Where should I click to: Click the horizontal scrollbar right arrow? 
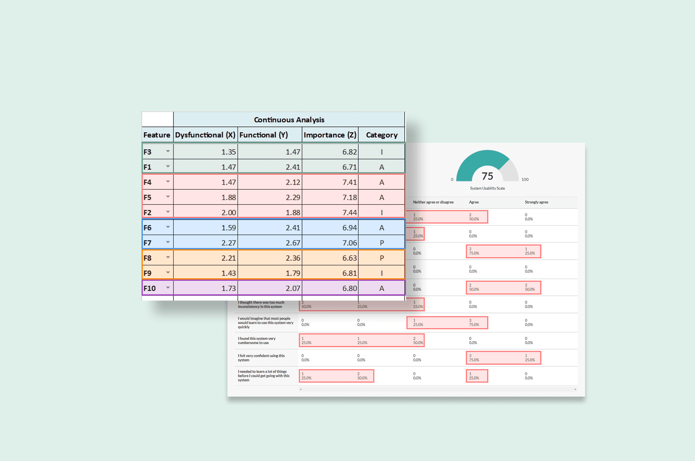pos(575,389)
